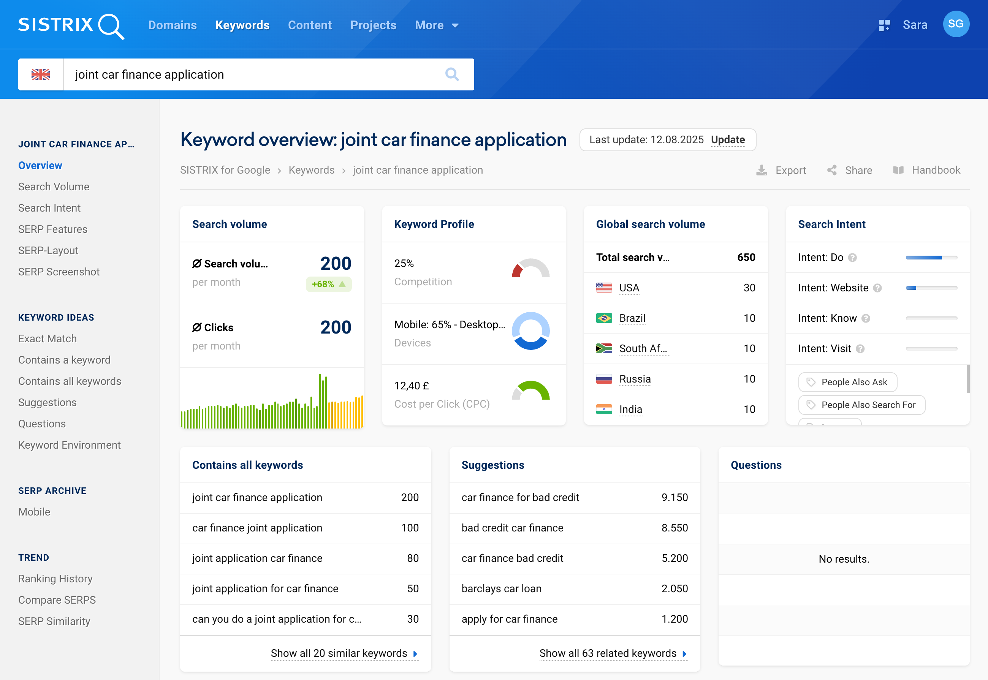Click the SISTRIX magnifying glass logo
Screen dimensions: 988x680
112,25
